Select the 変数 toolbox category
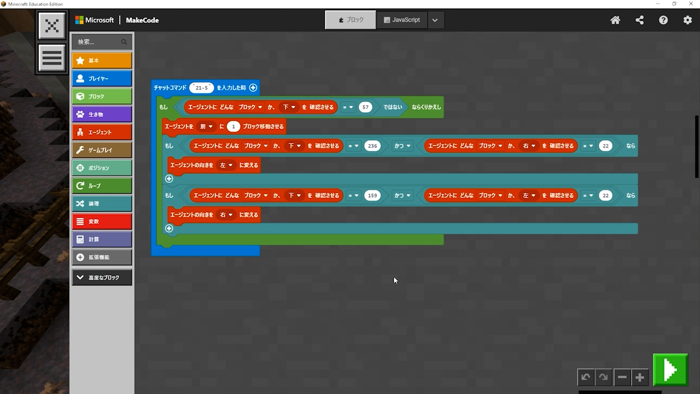This screenshot has height=394, width=700. [x=102, y=222]
